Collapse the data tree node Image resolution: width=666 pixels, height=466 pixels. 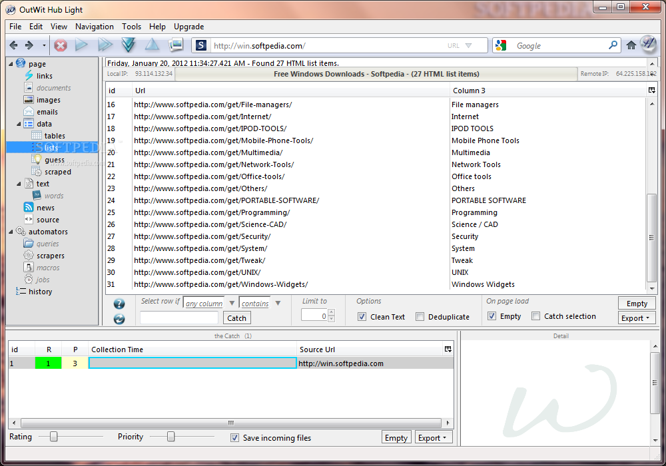click(19, 124)
